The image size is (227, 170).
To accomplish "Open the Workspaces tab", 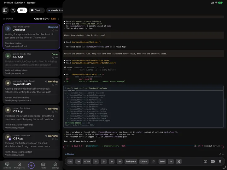I will pyautogui.click(x=19, y=166).
